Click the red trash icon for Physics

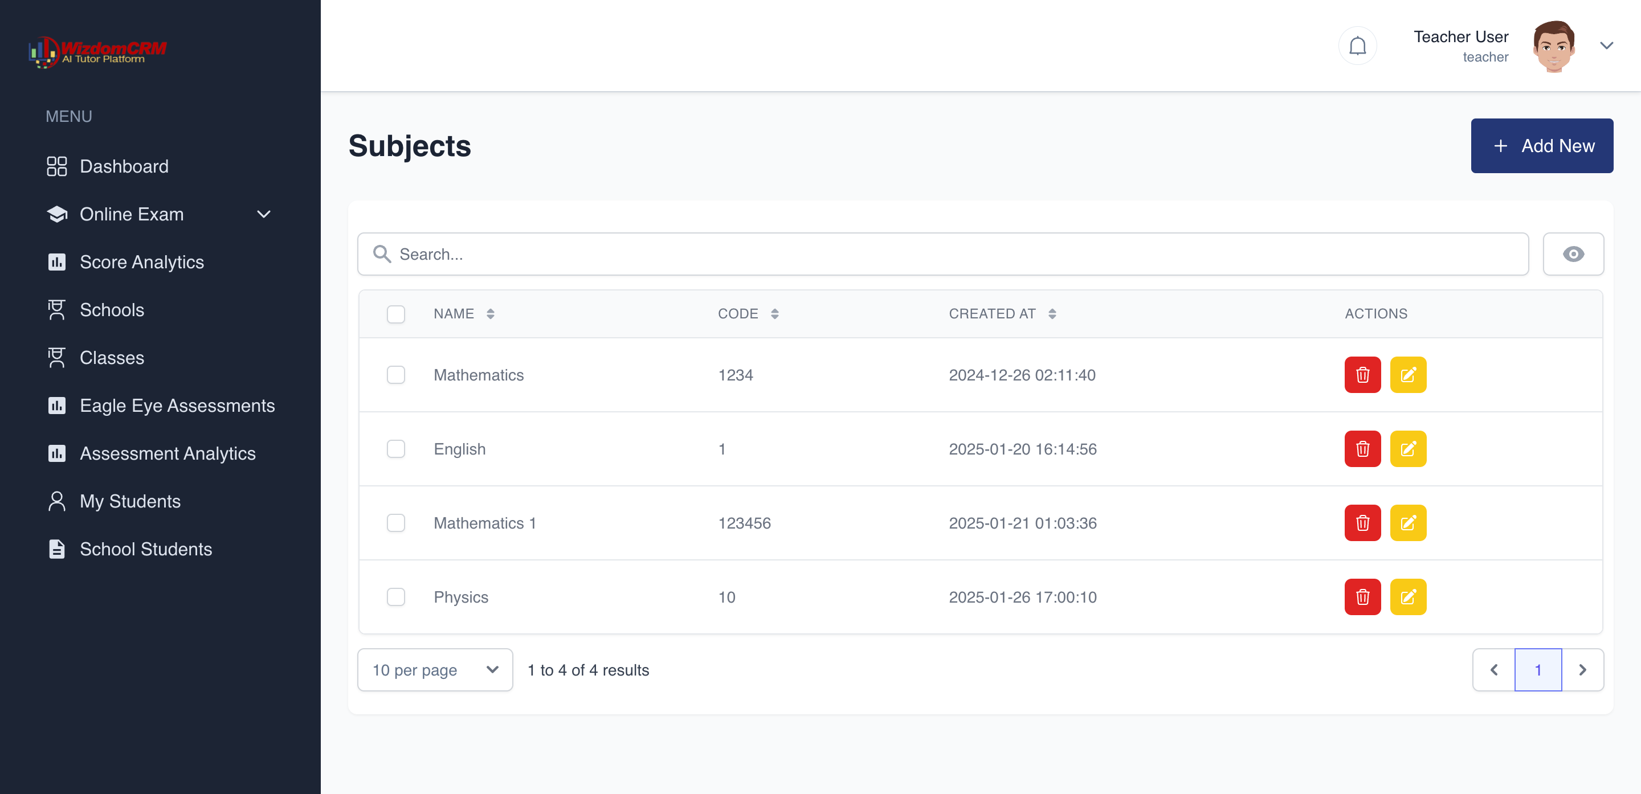coord(1362,596)
